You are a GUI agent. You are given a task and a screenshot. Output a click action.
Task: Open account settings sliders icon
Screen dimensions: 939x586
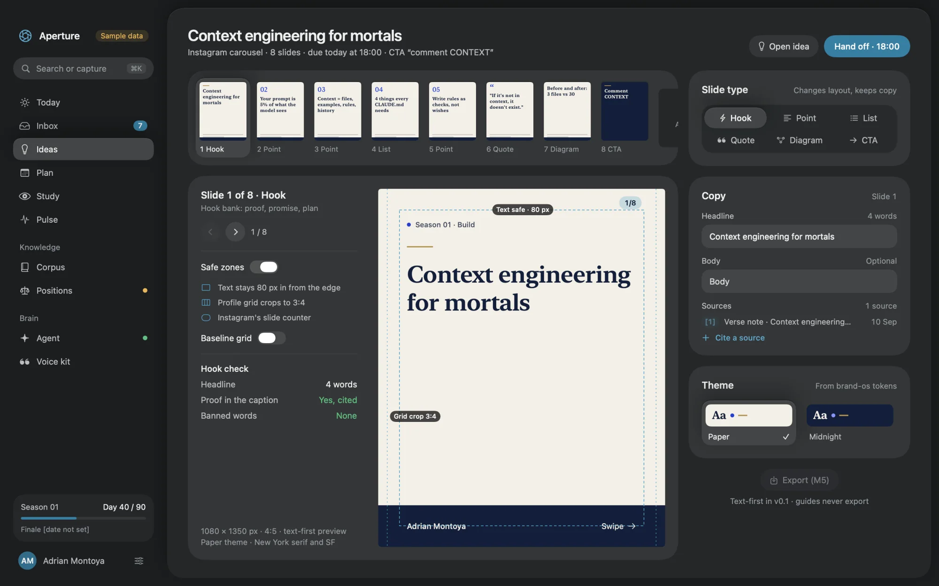pos(139,561)
